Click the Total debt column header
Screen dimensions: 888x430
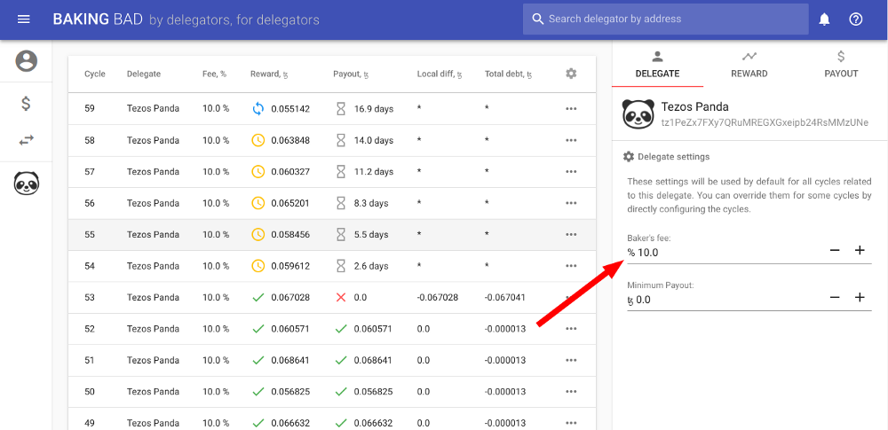[x=508, y=74]
